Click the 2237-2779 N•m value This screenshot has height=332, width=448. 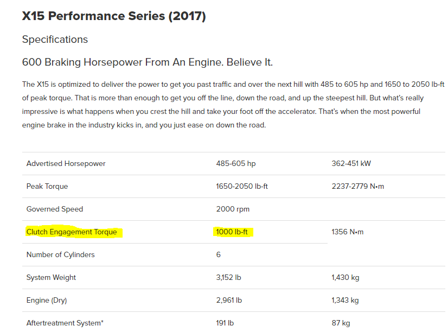coord(357,187)
